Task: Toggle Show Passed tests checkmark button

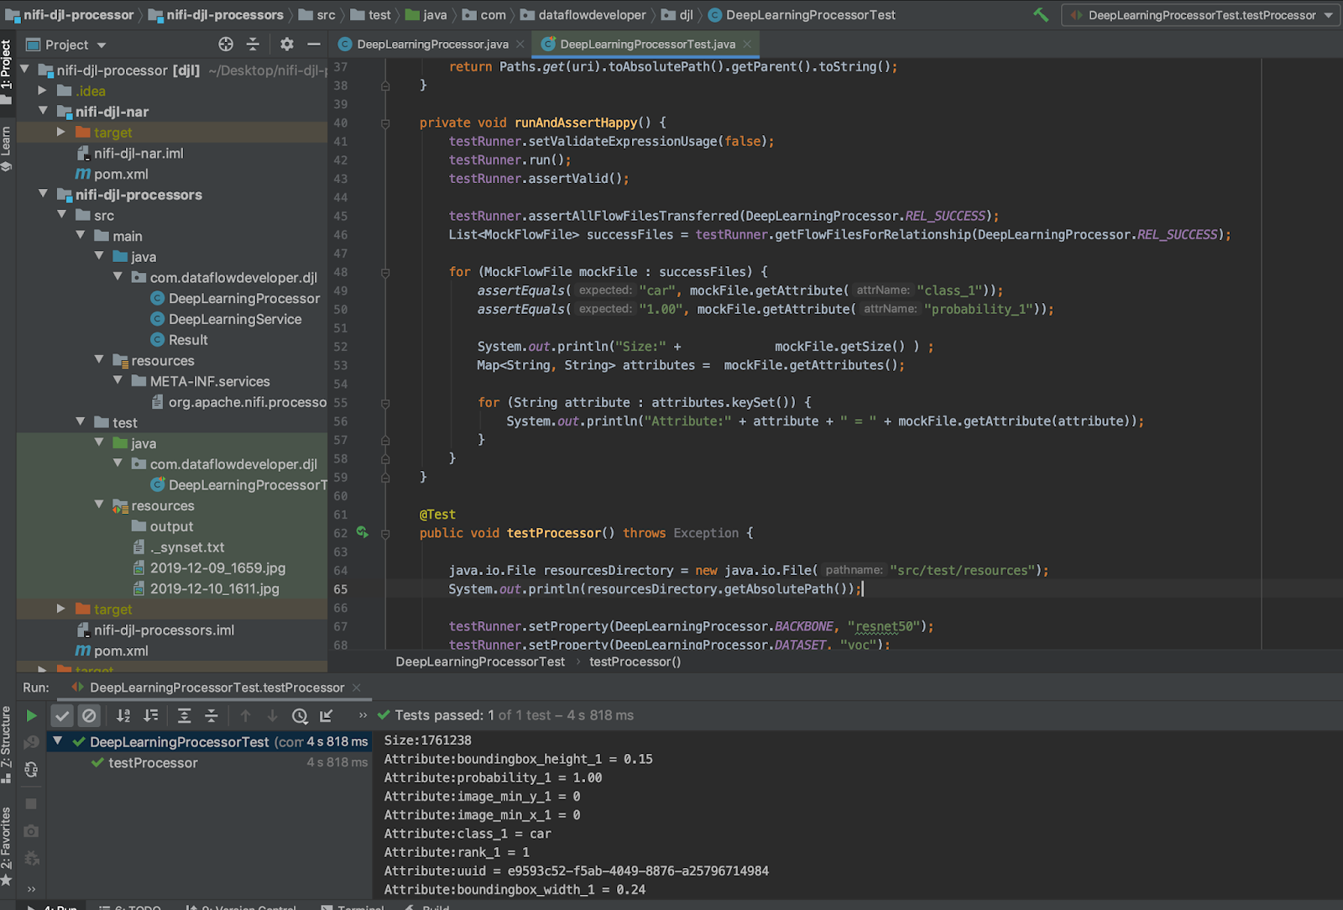Action: click(62, 716)
